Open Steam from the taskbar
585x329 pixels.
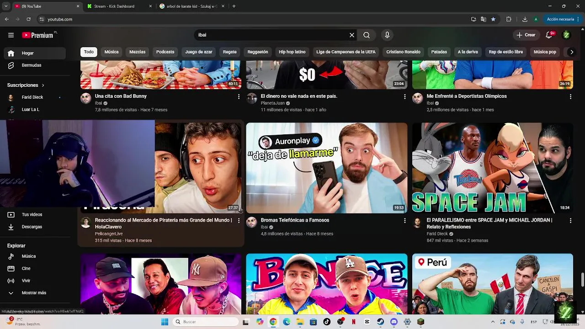[380, 322]
